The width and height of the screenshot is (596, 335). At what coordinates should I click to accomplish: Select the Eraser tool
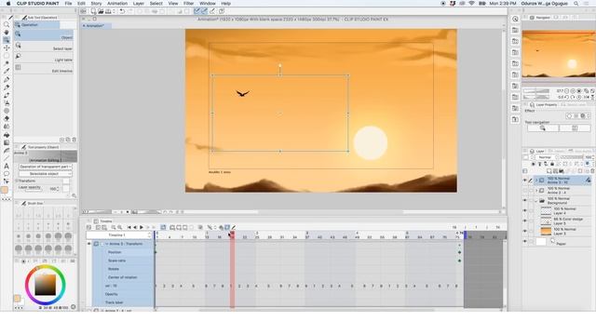pyautogui.click(x=7, y=118)
